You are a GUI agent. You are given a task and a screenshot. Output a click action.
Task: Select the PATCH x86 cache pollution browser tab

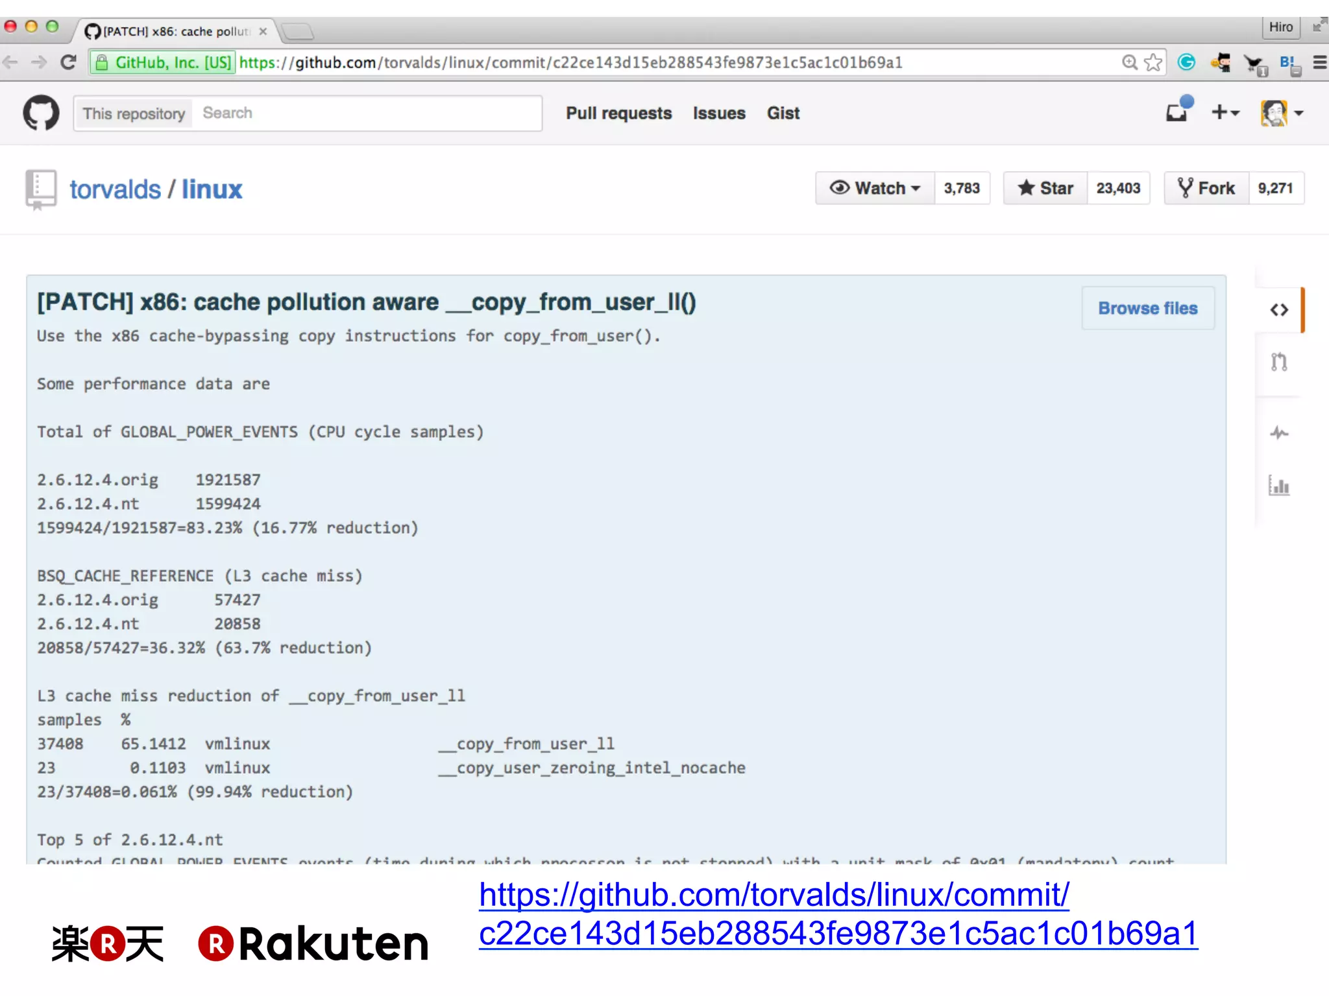click(175, 31)
